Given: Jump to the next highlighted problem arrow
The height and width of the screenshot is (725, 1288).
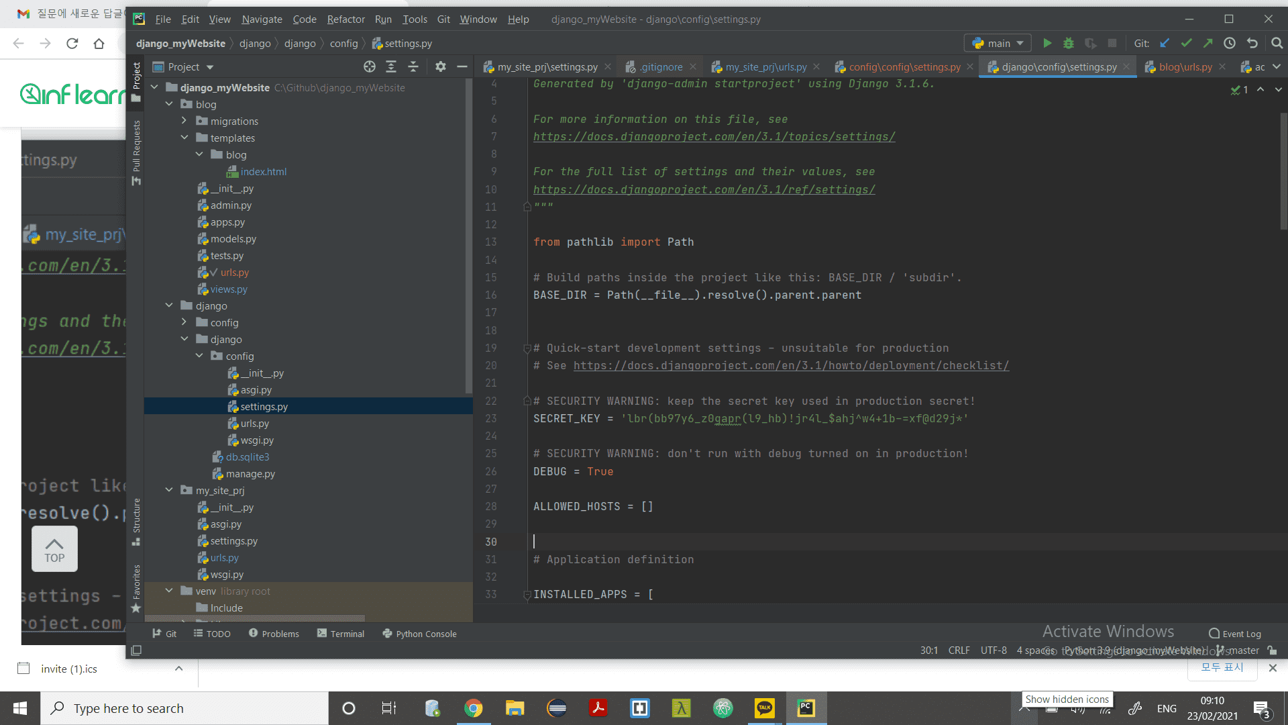Looking at the screenshot, I should tap(1279, 89).
